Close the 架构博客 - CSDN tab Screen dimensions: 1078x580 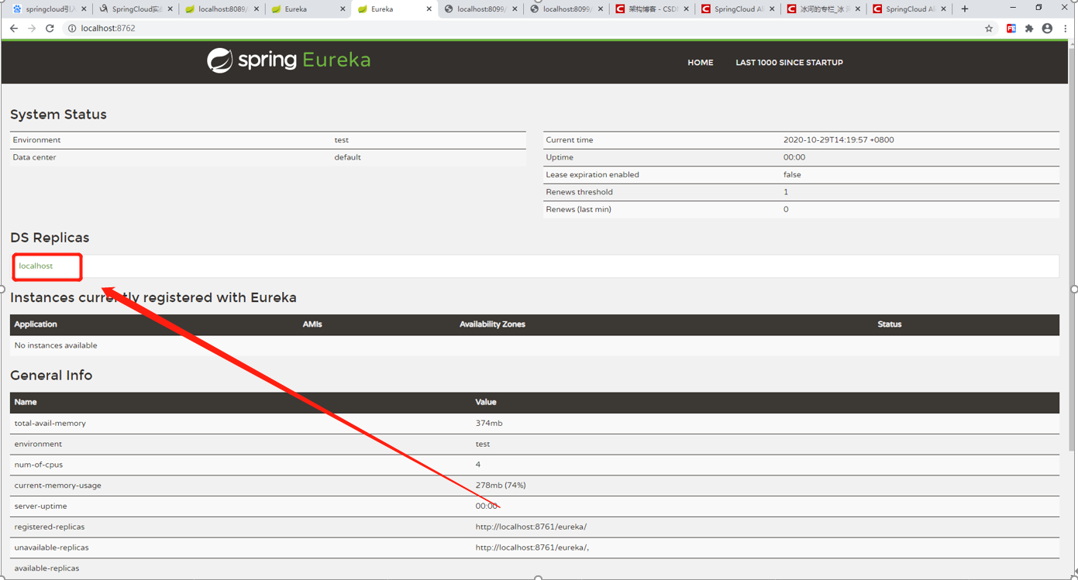point(687,9)
